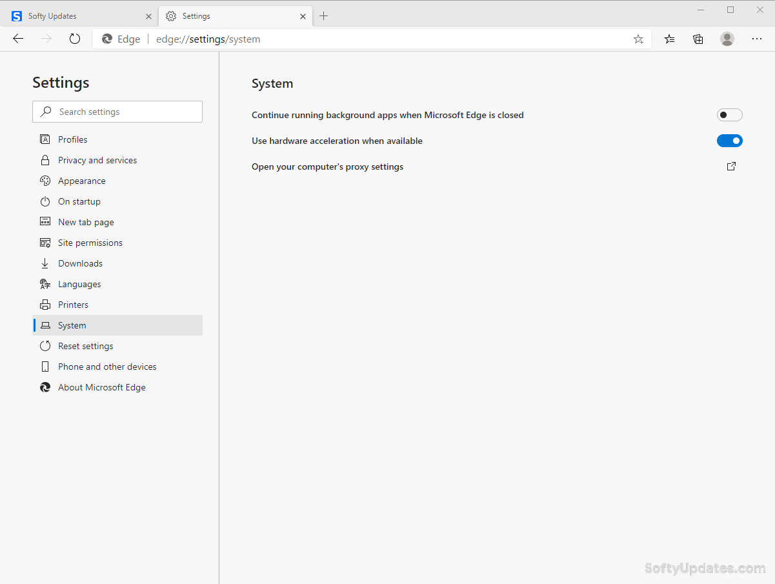Click the palette icon for Appearance

(45, 181)
